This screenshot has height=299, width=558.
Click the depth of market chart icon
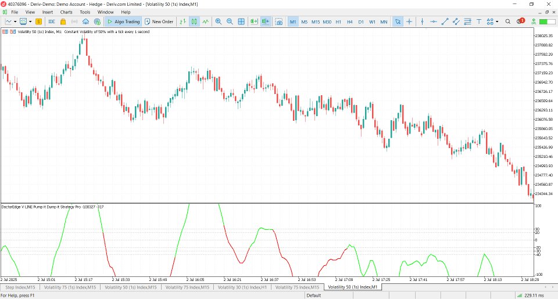tap(13, 32)
